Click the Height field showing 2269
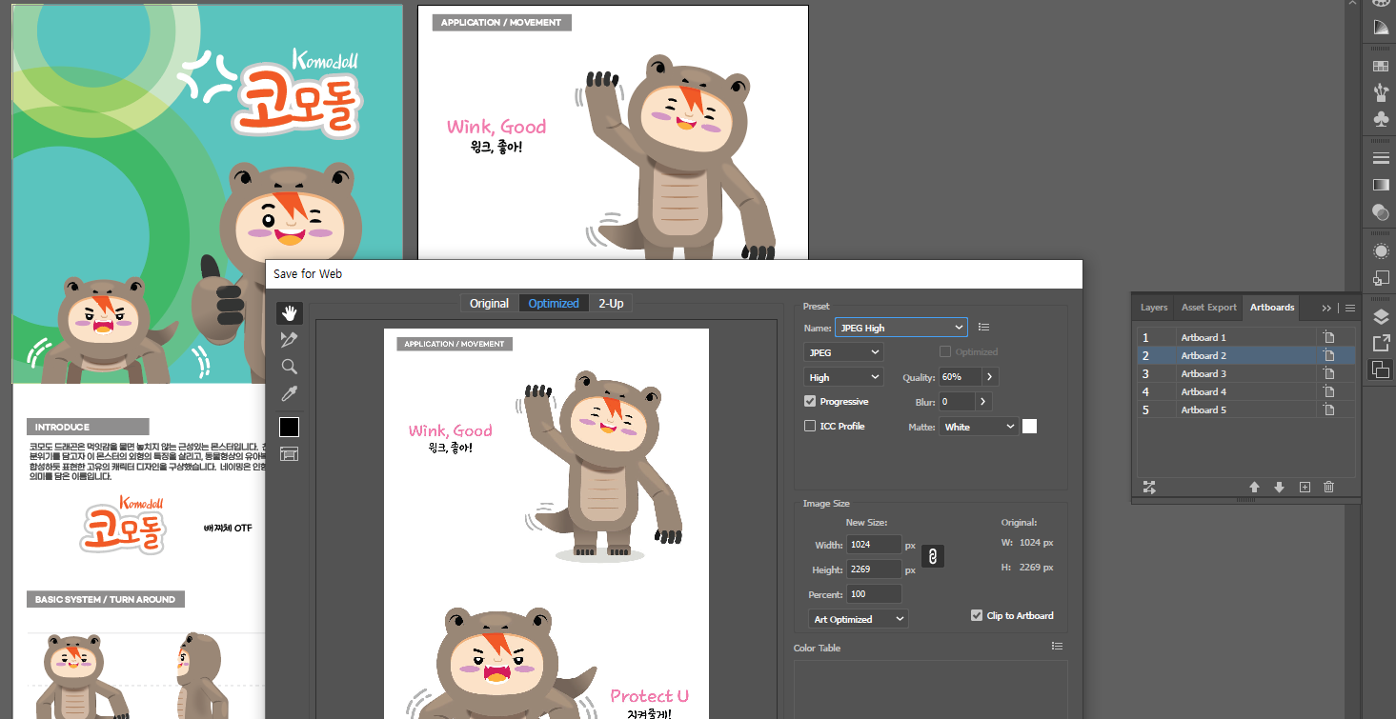 click(x=874, y=569)
